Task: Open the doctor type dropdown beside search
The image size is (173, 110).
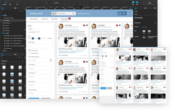Action: coord(54,14)
